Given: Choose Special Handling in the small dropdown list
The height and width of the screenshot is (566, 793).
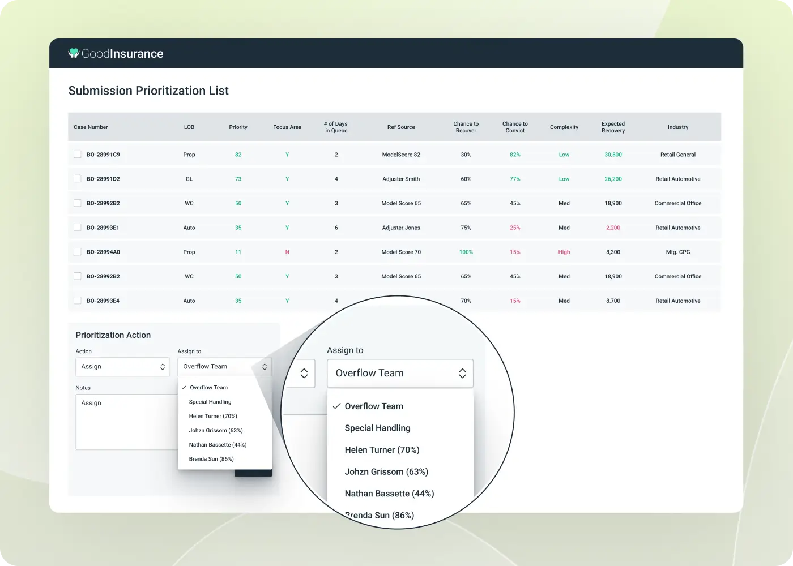Looking at the screenshot, I should click(x=210, y=402).
